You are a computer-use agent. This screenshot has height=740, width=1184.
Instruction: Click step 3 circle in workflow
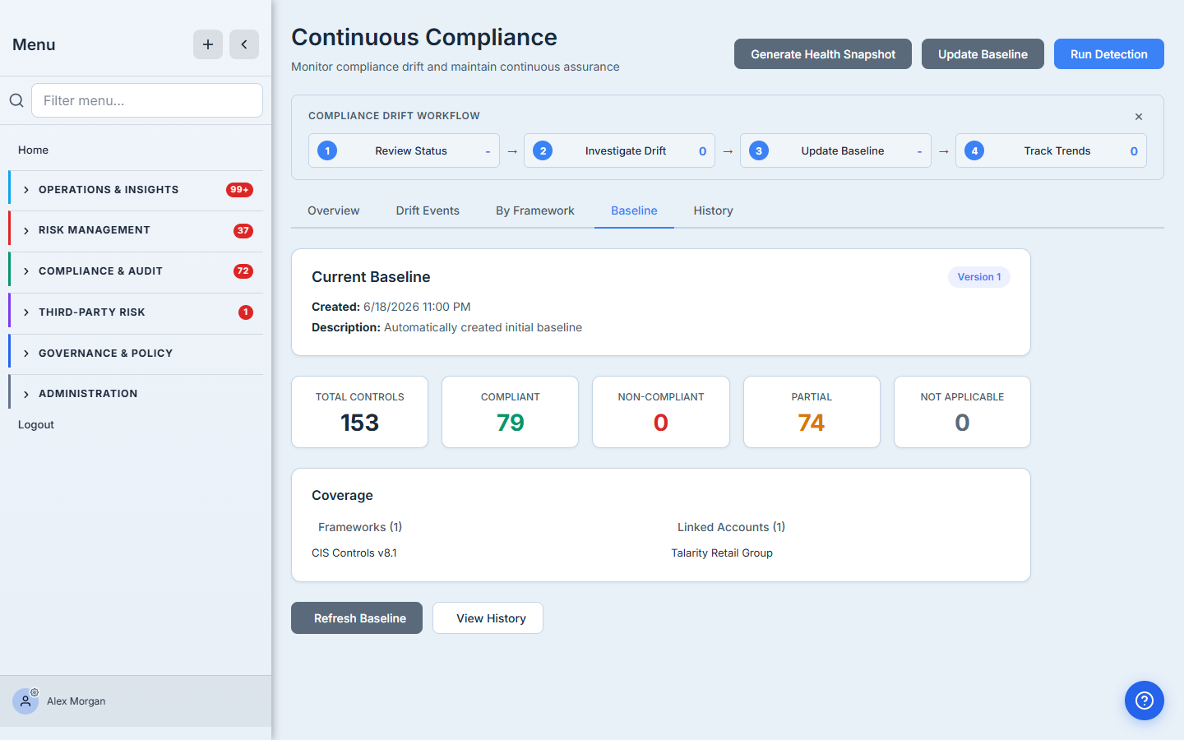click(x=759, y=150)
